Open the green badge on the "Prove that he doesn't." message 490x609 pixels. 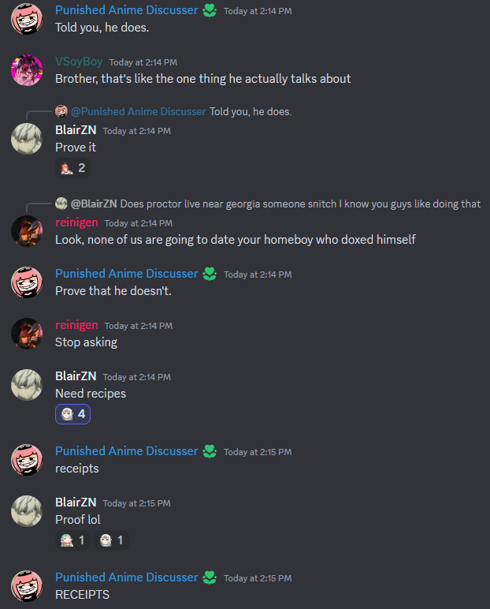click(x=210, y=274)
